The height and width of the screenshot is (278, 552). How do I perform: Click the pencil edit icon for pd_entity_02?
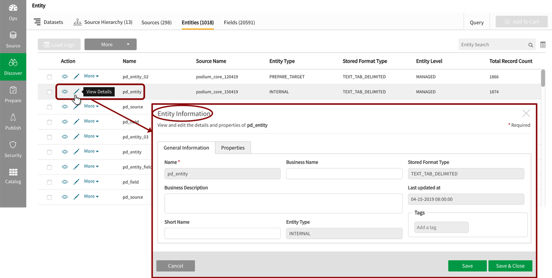pos(76,77)
